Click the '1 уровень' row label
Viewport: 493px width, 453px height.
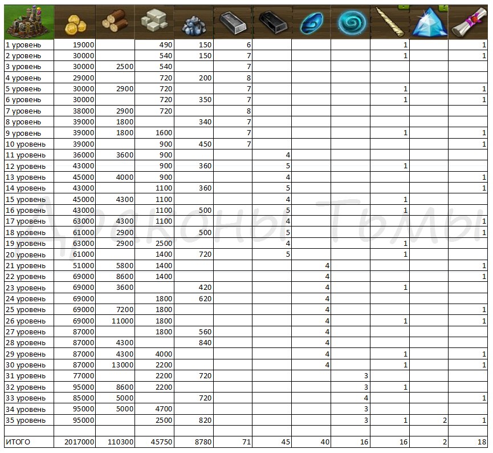(23, 45)
